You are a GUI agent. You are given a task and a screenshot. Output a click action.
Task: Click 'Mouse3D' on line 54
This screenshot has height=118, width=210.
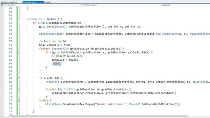[x=62, y=27]
